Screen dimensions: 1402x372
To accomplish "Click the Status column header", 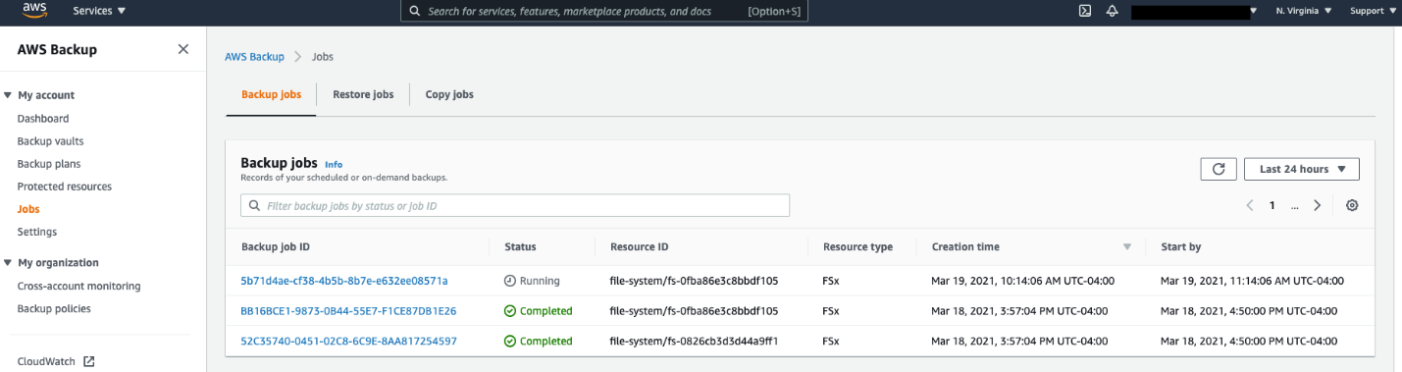I will click(520, 247).
